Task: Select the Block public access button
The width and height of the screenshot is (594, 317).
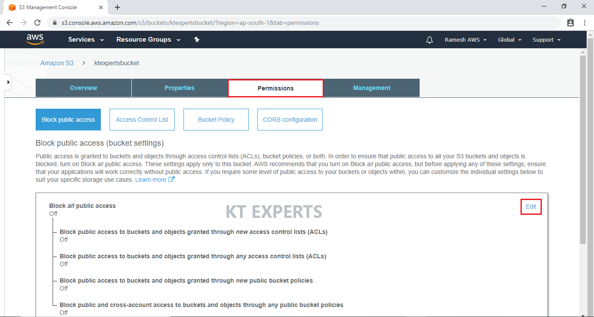Action: pos(68,120)
